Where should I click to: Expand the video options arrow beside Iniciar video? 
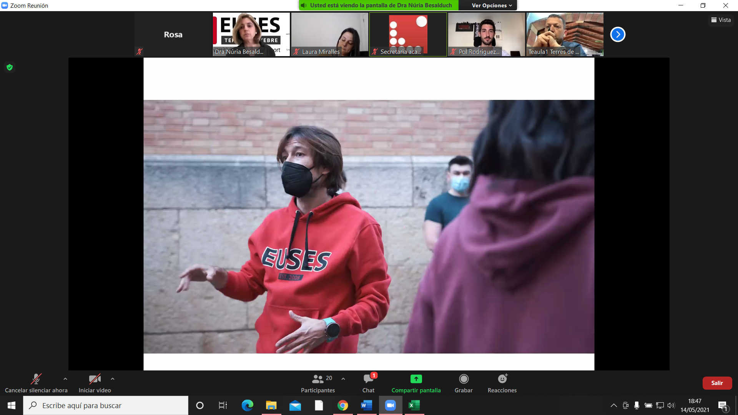(x=113, y=379)
